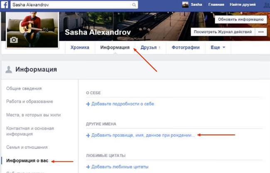Switch to the Друзья tab
270x173 pixels.
coord(150,47)
